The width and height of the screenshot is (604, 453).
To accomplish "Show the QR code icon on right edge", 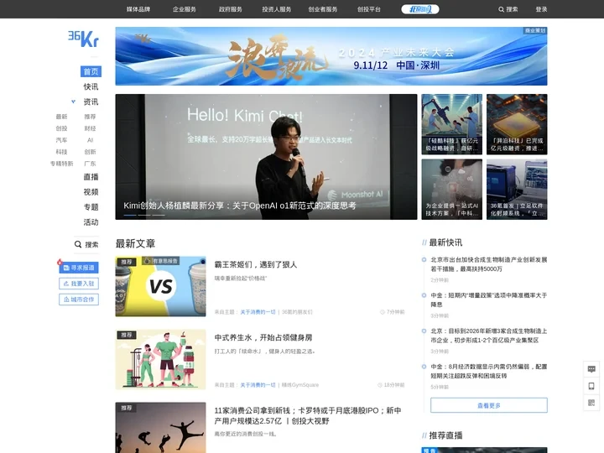I will point(591,403).
